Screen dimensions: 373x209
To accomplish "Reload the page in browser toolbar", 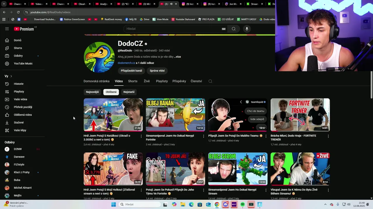I will point(18,12).
